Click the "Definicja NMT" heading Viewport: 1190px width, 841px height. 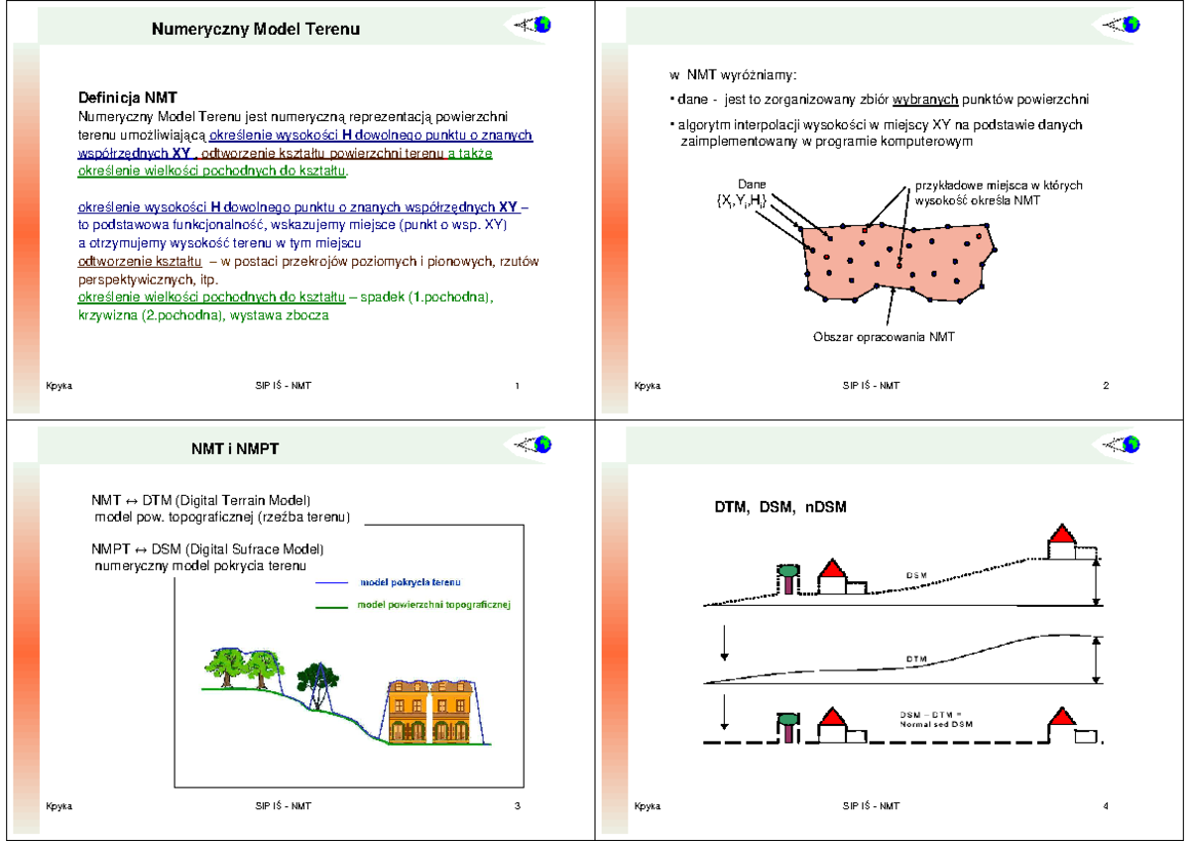pos(127,97)
